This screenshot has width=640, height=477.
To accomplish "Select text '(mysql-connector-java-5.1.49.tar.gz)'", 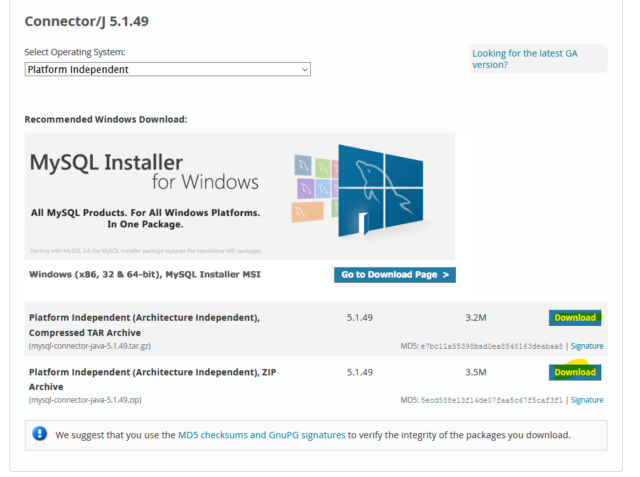I will click(x=90, y=346).
